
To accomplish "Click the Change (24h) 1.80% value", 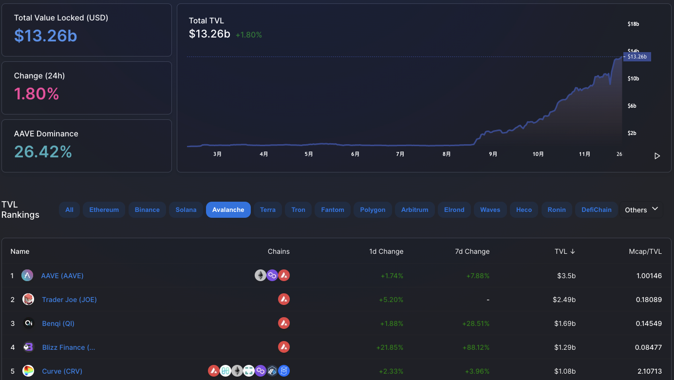I will [37, 94].
